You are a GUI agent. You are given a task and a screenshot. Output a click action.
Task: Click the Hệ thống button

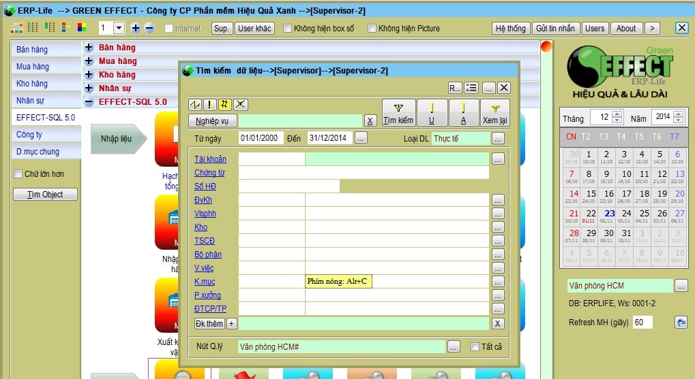[x=510, y=29]
